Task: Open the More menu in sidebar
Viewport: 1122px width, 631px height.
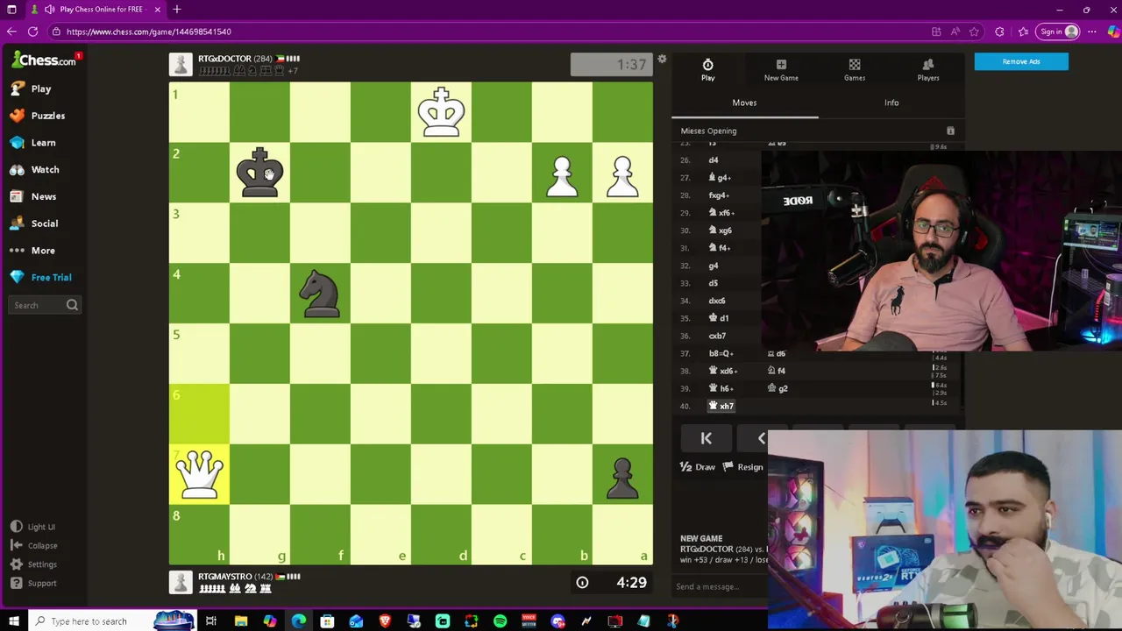Action: click(x=32, y=251)
